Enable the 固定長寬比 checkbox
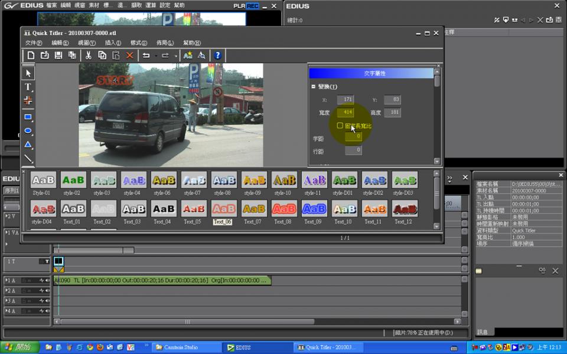The height and width of the screenshot is (354, 567). pos(340,126)
